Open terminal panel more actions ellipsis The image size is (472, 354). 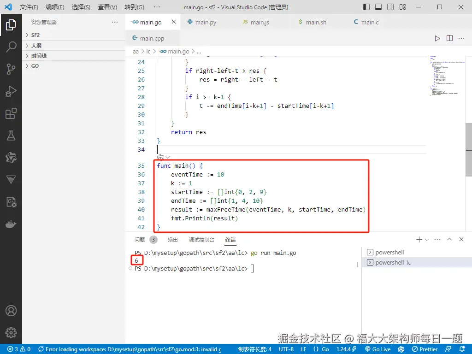437,240
